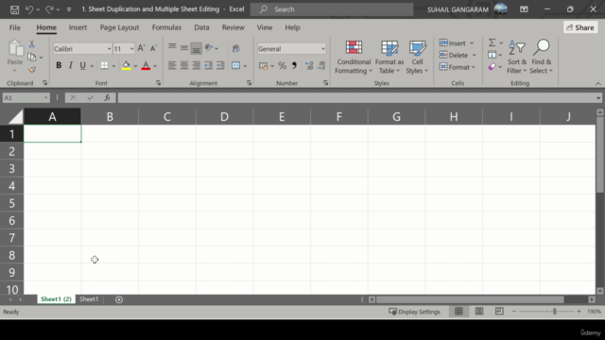Click Merge & Center icon

(x=235, y=65)
